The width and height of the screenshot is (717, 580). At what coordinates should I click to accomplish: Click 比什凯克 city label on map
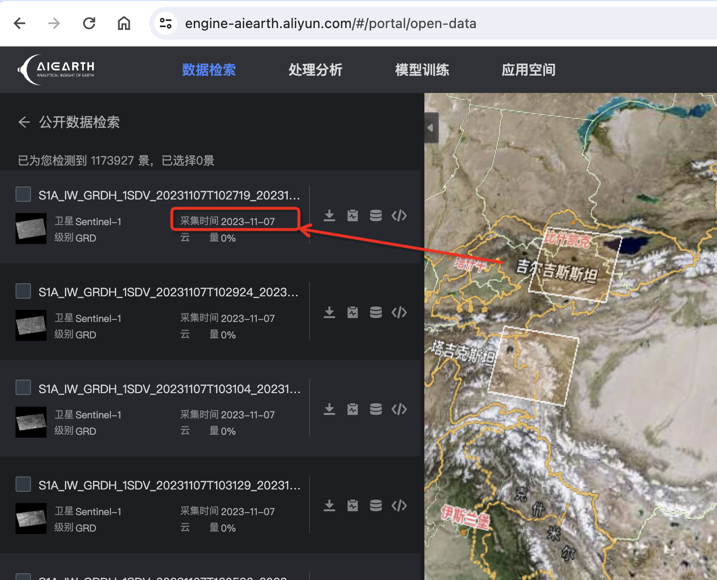[x=567, y=239]
